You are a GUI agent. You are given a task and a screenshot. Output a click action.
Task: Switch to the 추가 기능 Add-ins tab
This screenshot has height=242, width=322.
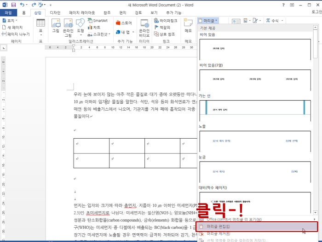tap(174, 13)
